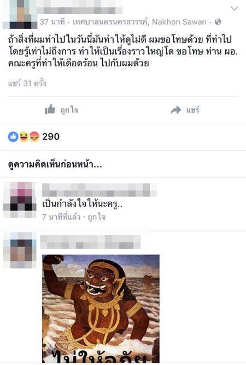Open second commenter's blurred avatar

coord(20,250)
